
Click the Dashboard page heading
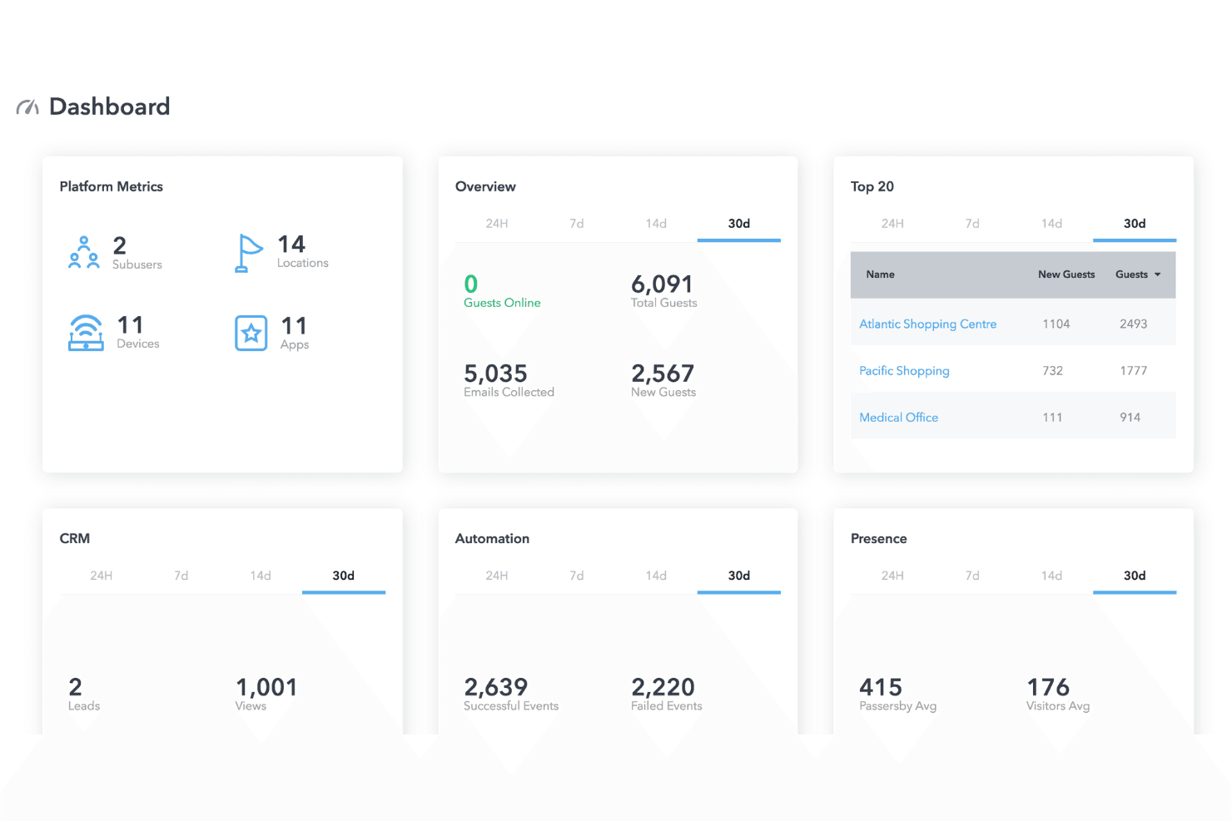[x=110, y=106]
